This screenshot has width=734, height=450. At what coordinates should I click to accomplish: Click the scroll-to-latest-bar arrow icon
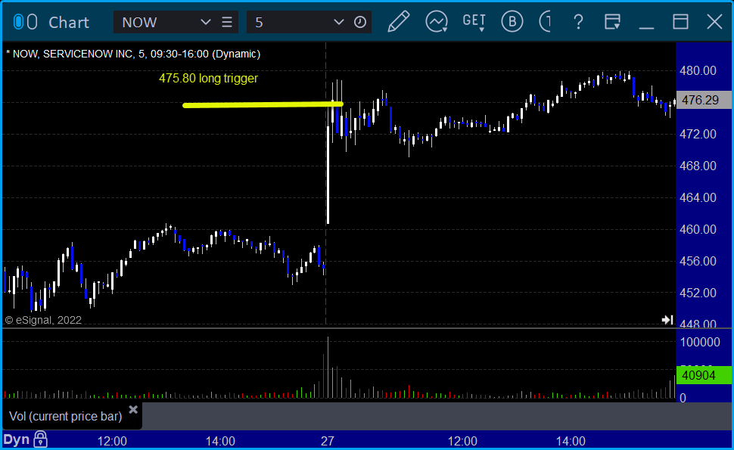pyautogui.click(x=667, y=320)
